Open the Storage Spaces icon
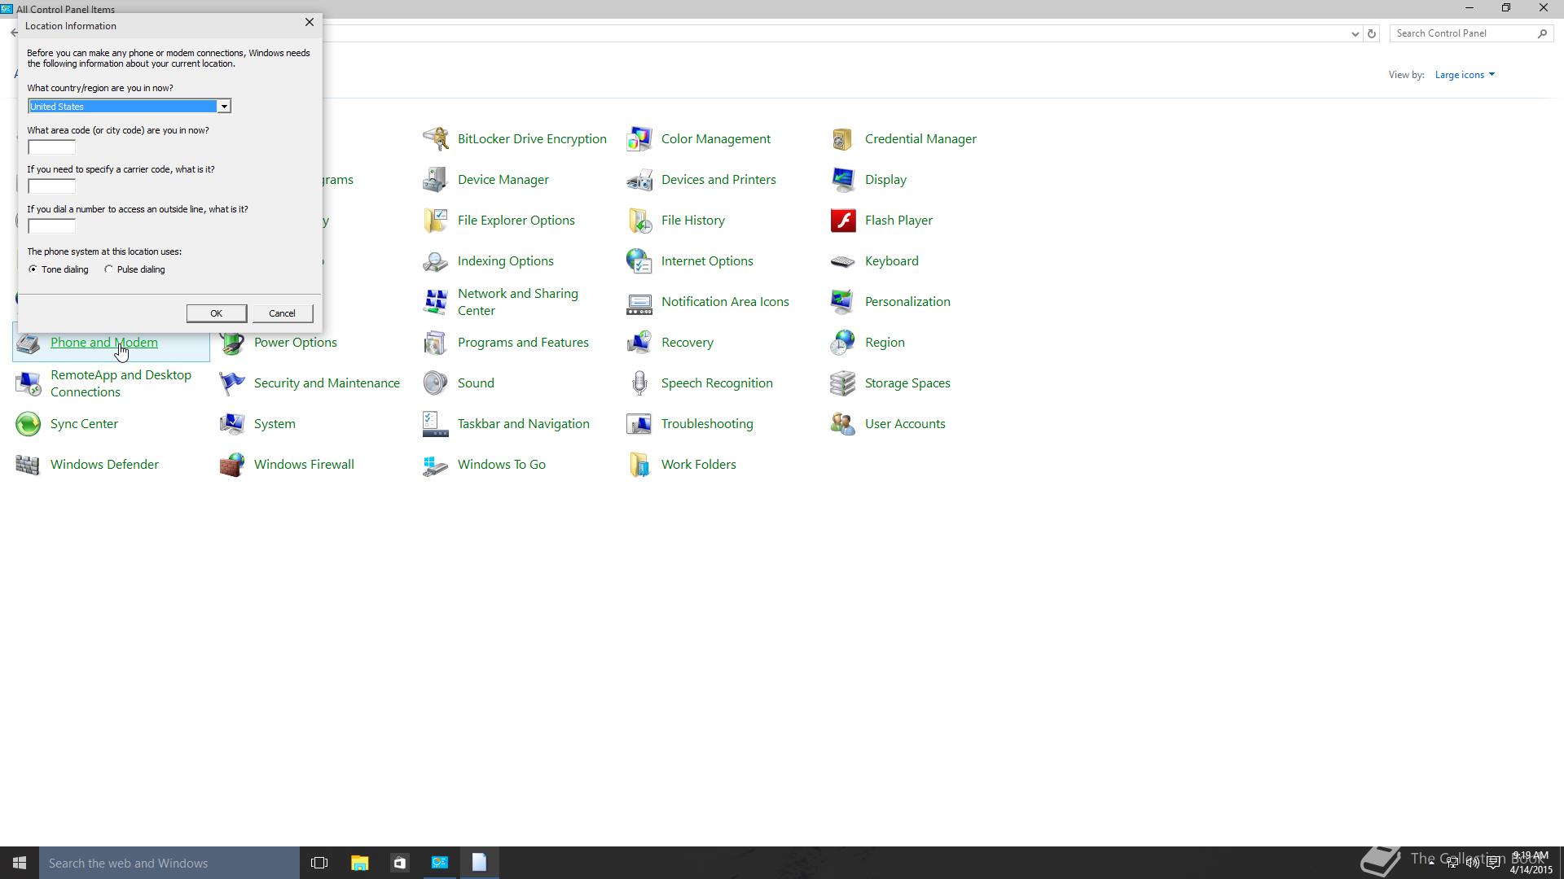Screen dimensions: 1564x879 (x=843, y=383)
